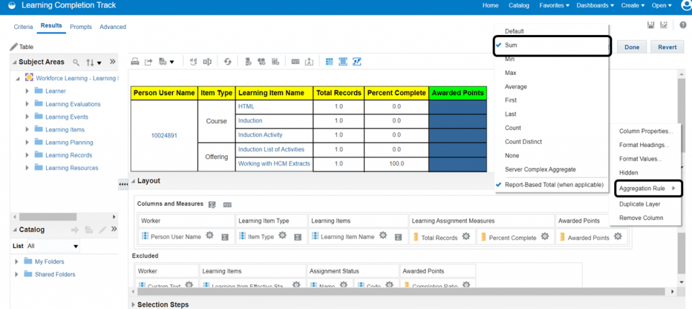
Task: Select the checked Sum aggregation option
Action: (x=551, y=45)
